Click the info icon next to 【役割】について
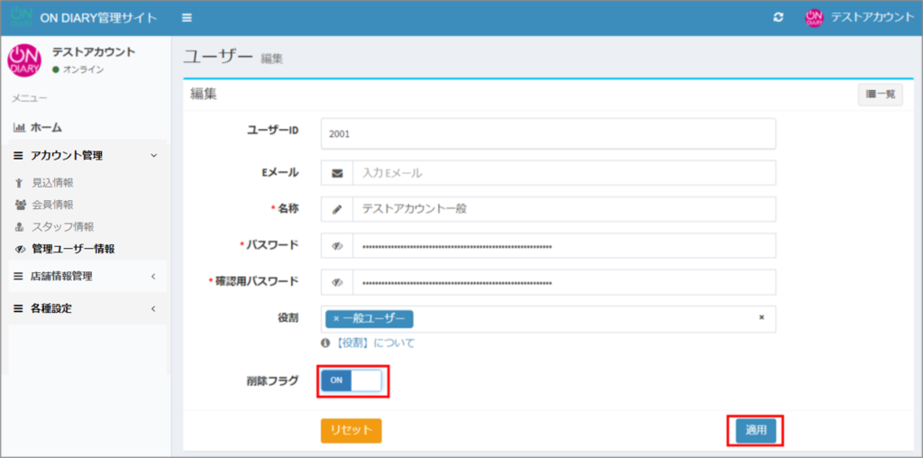 pos(326,343)
